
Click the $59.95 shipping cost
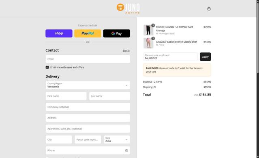[x=207, y=87]
